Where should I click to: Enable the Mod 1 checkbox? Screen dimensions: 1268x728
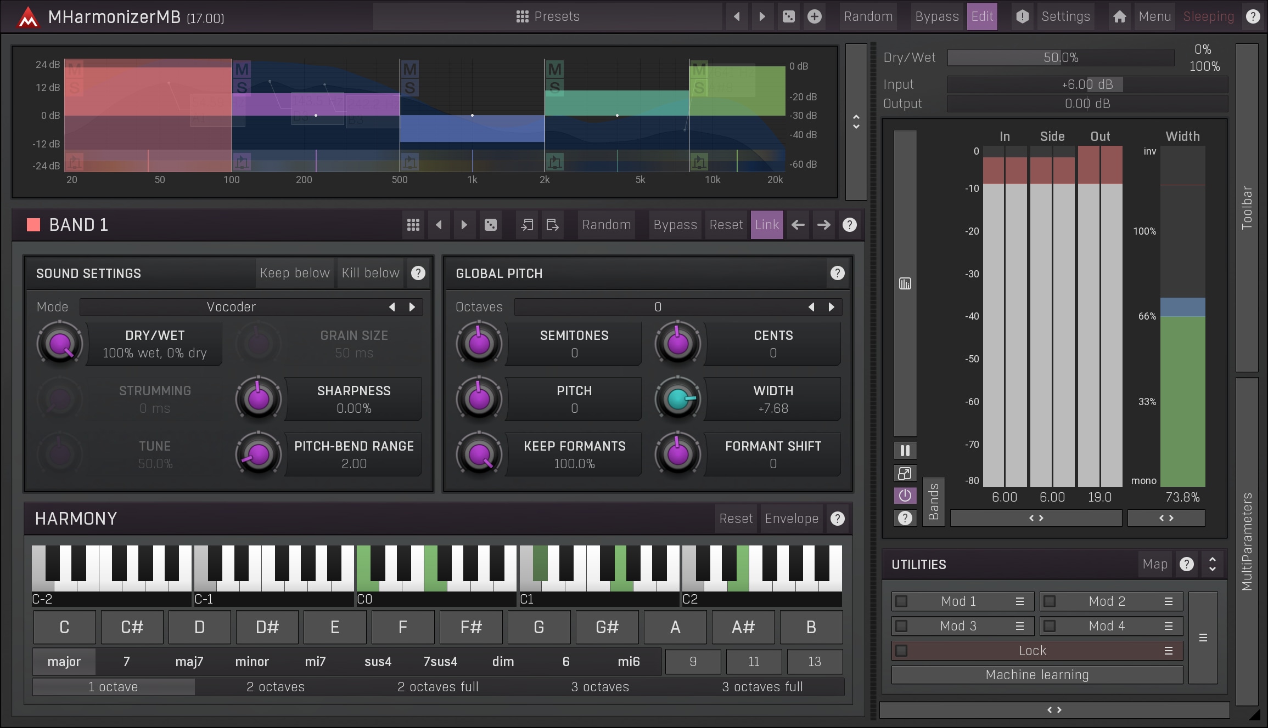point(901,601)
